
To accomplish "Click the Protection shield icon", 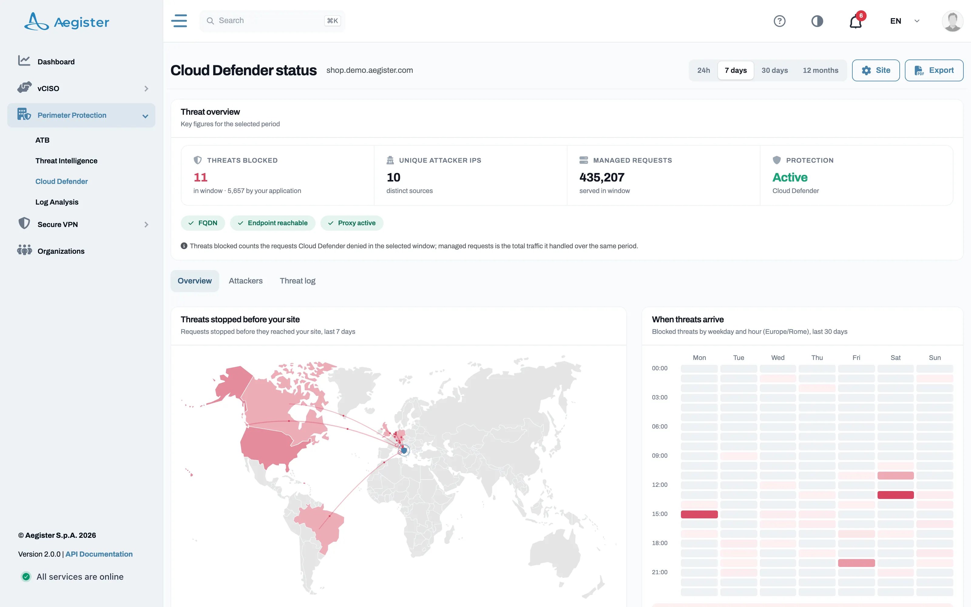I will click(x=777, y=160).
